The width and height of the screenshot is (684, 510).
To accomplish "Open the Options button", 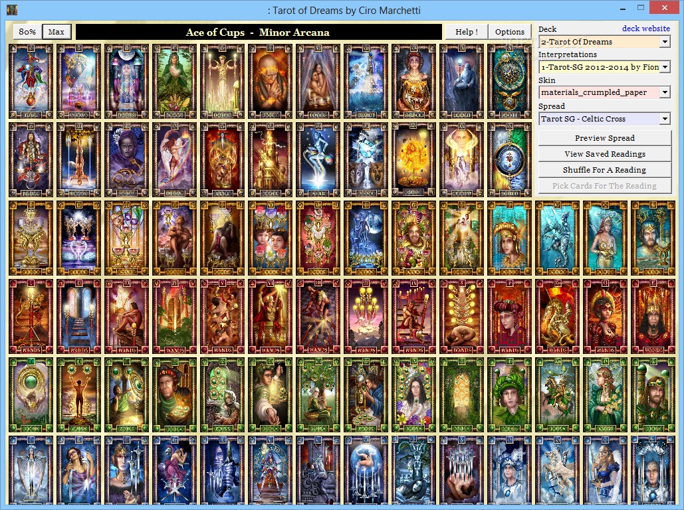I will pos(509,32).
